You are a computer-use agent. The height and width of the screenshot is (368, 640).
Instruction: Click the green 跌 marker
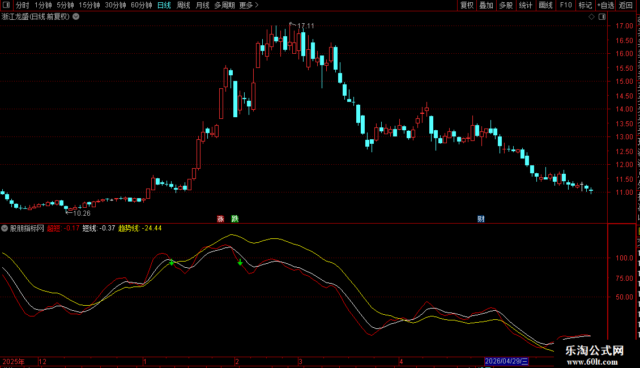(234, 219)
